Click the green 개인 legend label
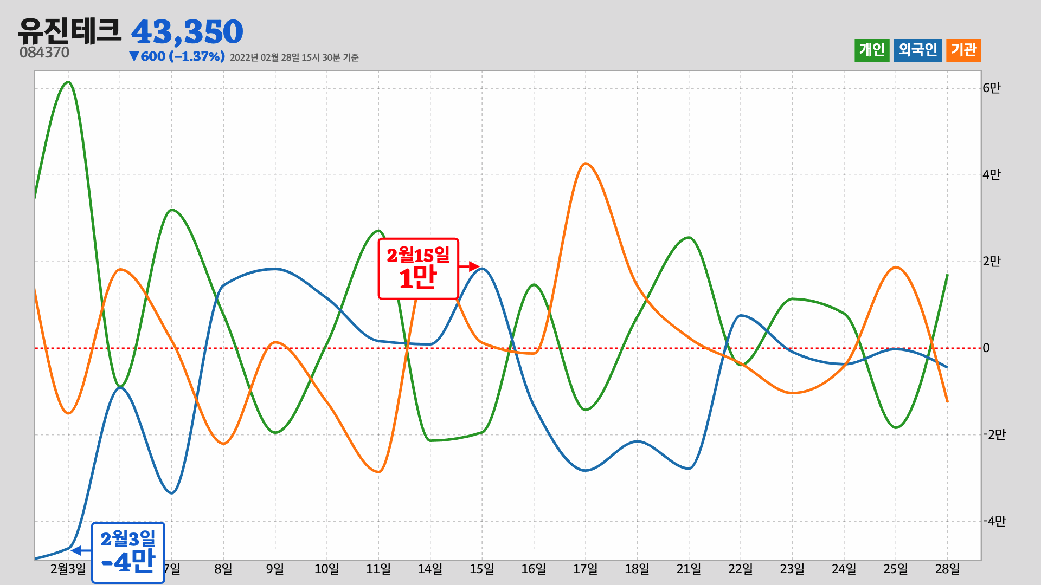This screenshot has width=1041, height=585. click(x=872, y=50)
